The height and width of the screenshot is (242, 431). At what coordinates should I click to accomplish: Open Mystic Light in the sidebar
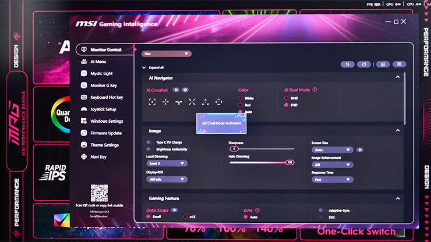[101, 74]
